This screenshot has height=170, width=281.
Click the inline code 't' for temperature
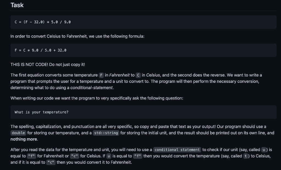coord(246,156)
